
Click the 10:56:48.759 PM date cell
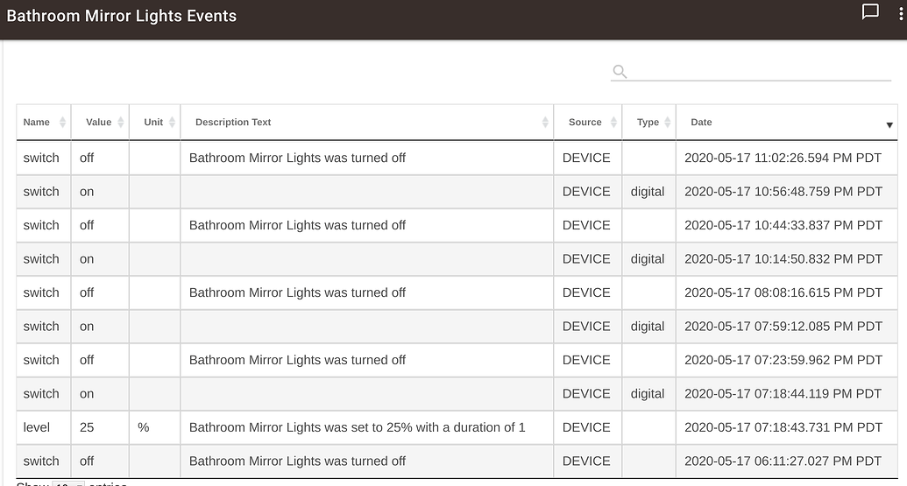783,192
